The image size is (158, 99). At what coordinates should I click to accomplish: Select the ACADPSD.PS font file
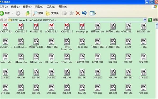pos(21,28)
